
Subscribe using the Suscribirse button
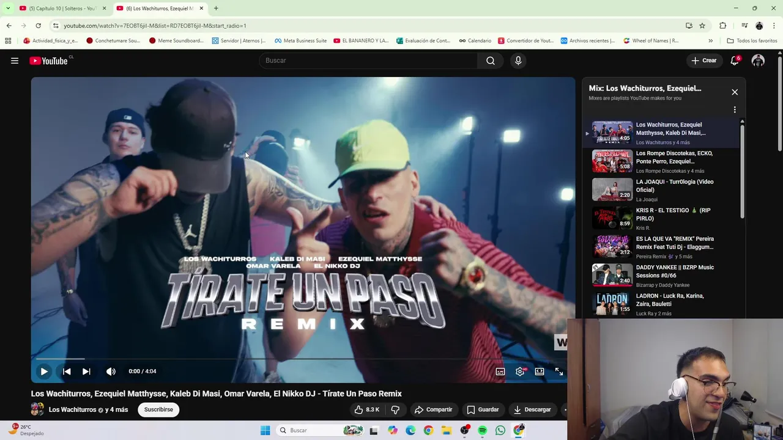[158, 409]
